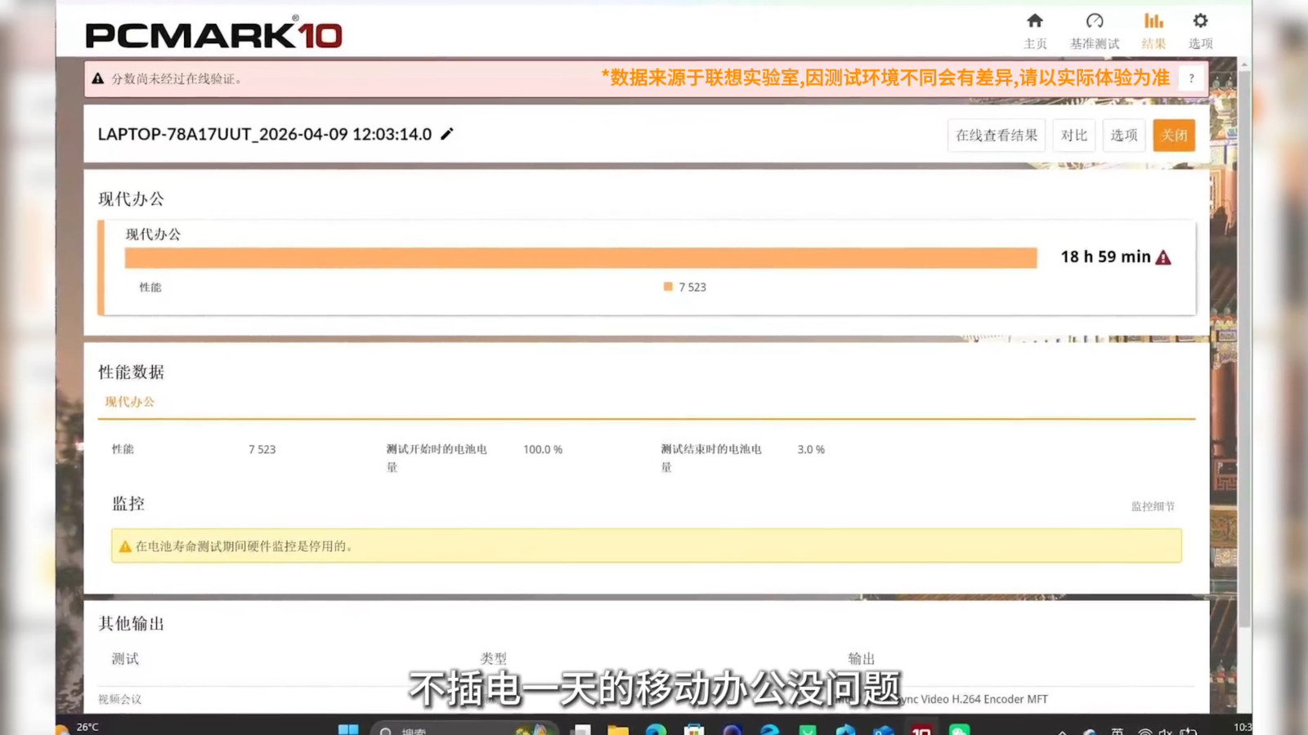
Task: Click the result name LAPTOP-78A17UUT_2026-04-09
Action: click(x=265, y=134)
